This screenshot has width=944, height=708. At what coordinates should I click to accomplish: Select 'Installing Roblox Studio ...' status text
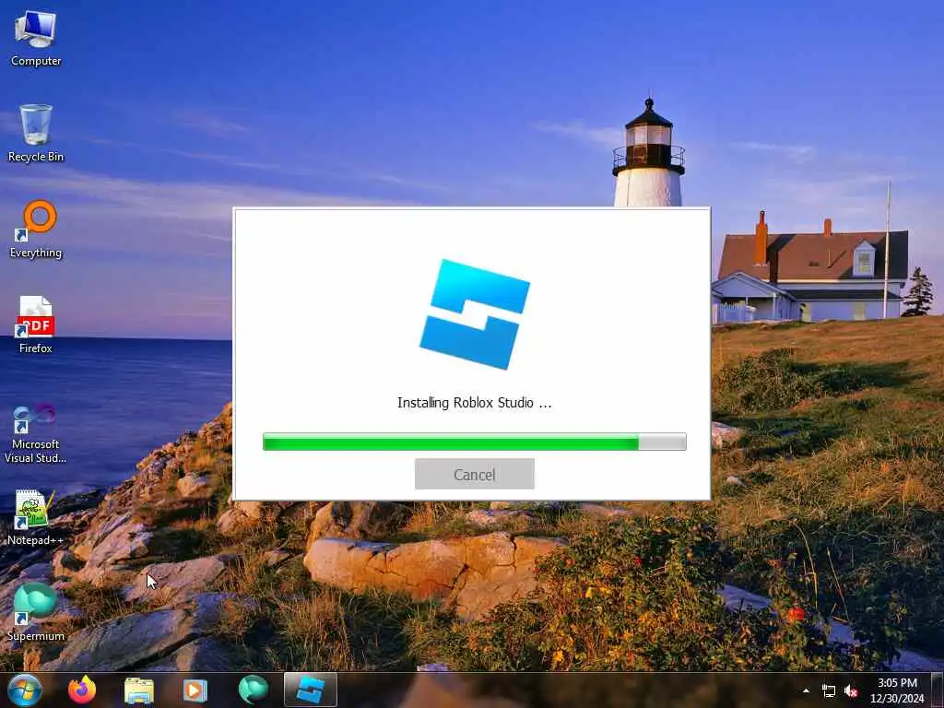point(475,403)
